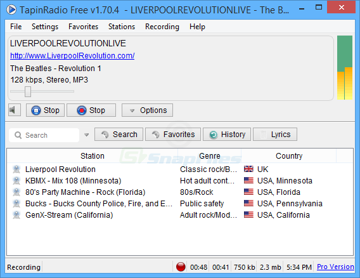Screen dimensions: 360x278
Task: Click the TapinRadio app icon in title bar
Action: pyautogui.click(x=11, y=10)
